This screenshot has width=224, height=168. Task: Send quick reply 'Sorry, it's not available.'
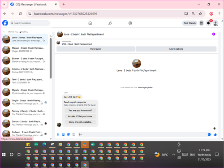pos(80,122)
